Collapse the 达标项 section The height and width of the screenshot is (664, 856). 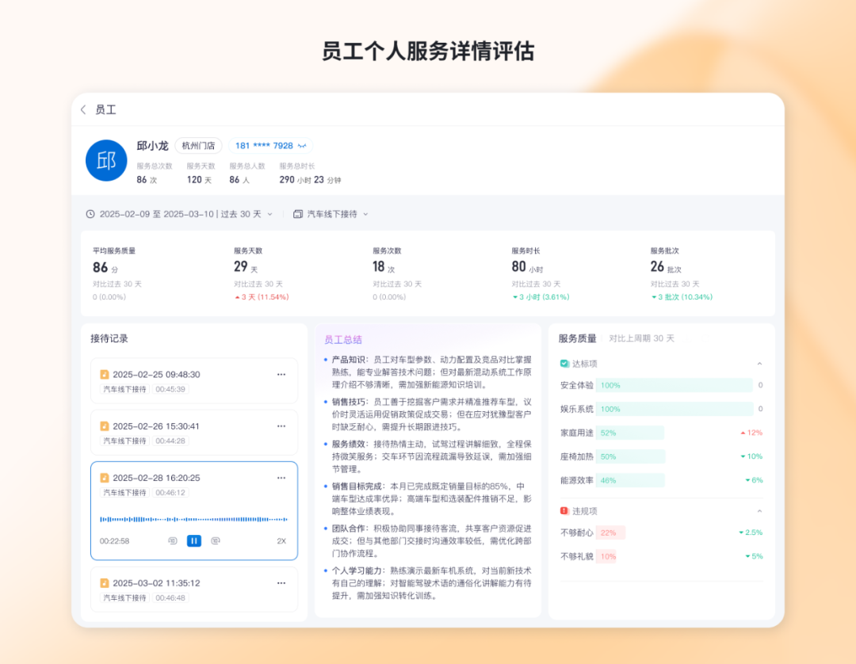(759, 364)
